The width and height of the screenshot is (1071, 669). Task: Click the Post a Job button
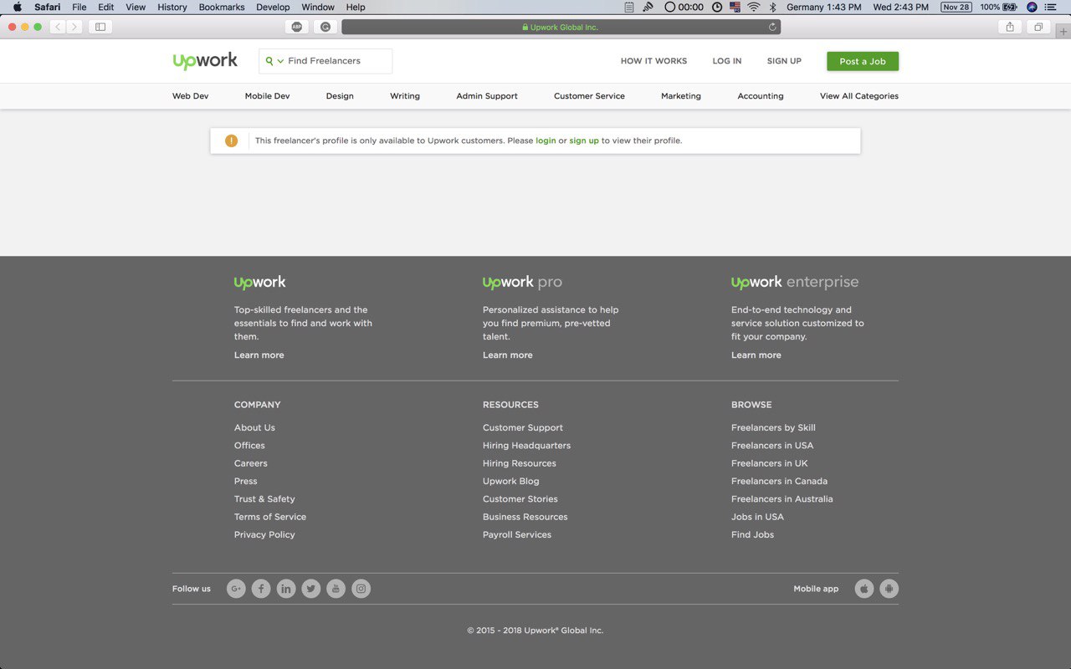(863, 61)
